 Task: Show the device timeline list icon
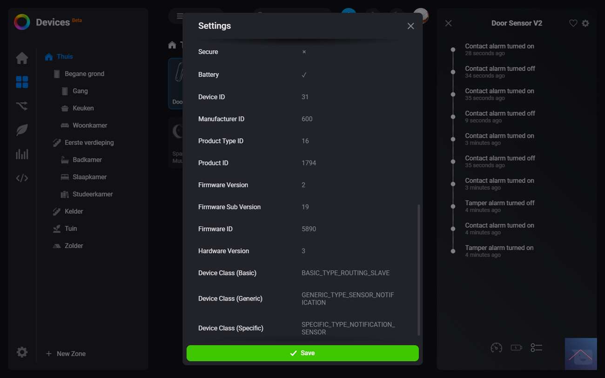coord(536,348)
